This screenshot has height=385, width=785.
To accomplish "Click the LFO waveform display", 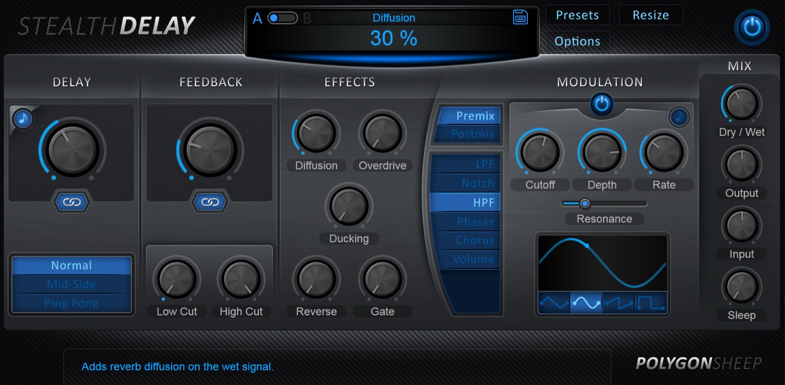I will pos(602,263).
